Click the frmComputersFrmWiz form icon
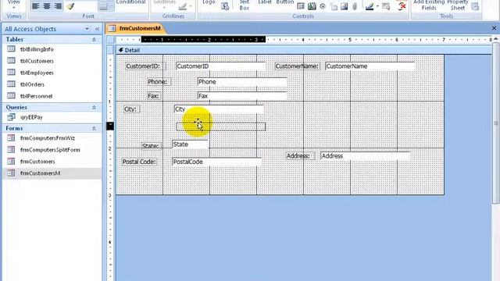The image size is (500, 281). [11, 138]
